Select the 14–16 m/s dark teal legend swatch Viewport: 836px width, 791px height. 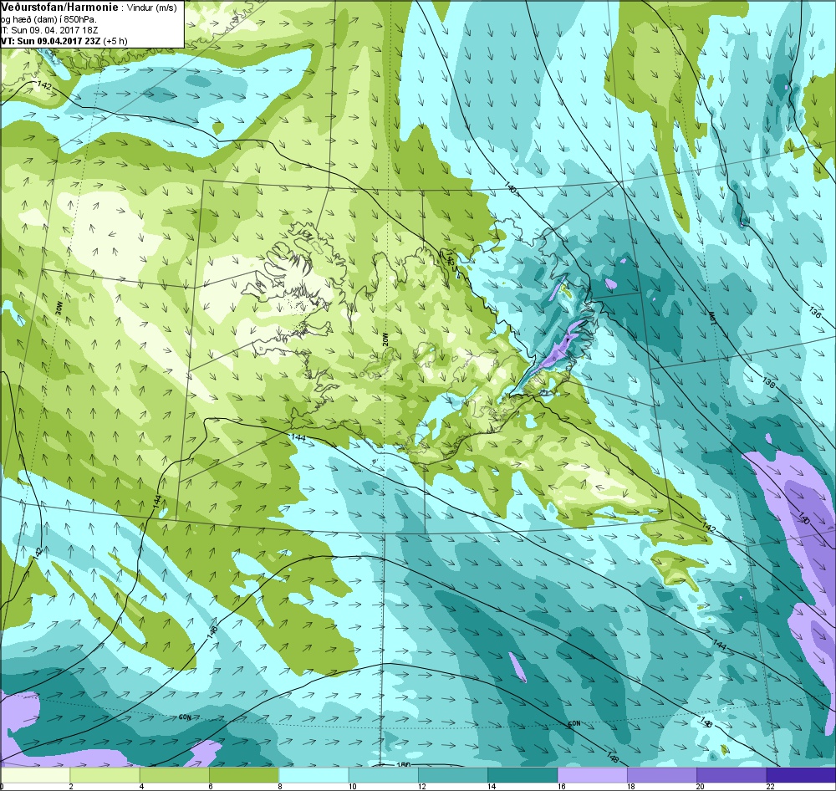coord(522,774)
